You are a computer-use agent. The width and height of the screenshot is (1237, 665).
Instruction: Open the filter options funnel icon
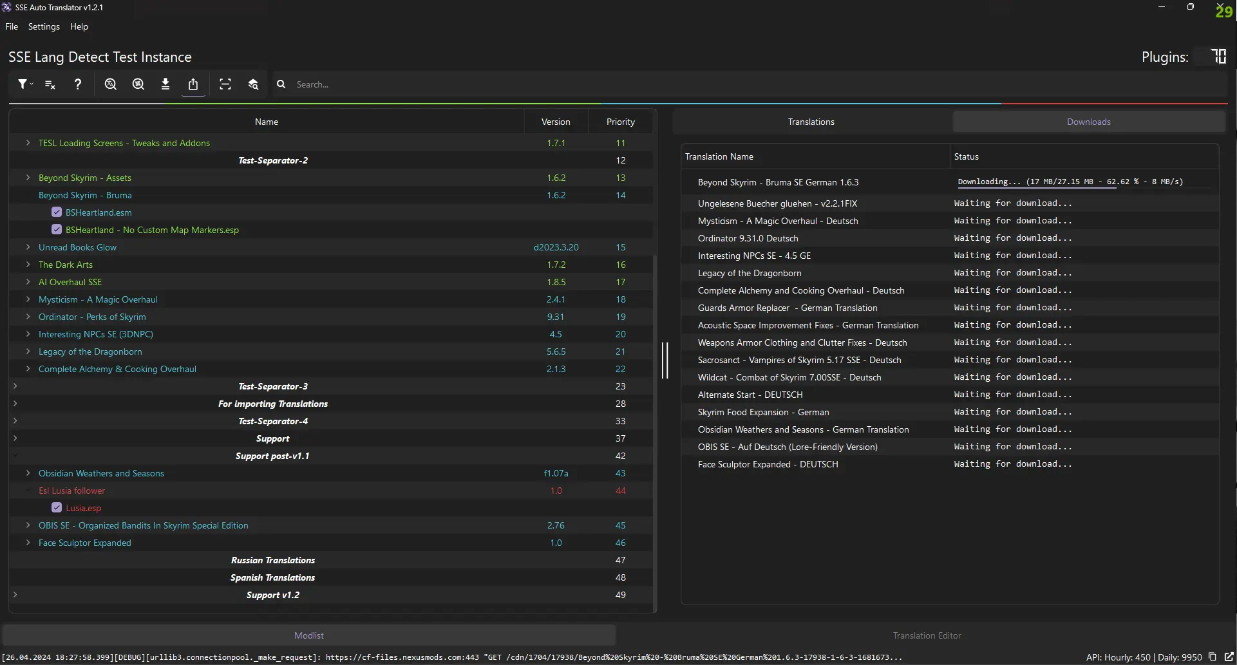pyautogui.click(x=25, y=84)
